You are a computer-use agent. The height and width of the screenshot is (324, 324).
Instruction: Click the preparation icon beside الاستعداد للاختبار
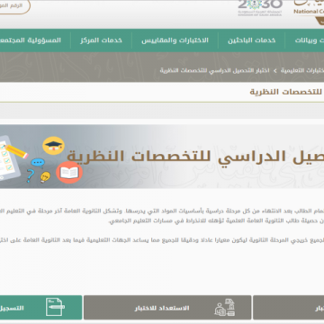(225, 307)
